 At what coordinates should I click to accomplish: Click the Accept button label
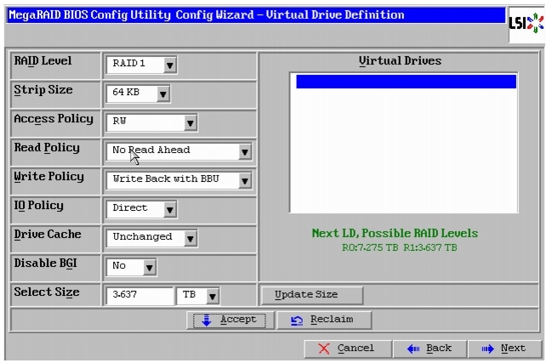coord(238,320)
